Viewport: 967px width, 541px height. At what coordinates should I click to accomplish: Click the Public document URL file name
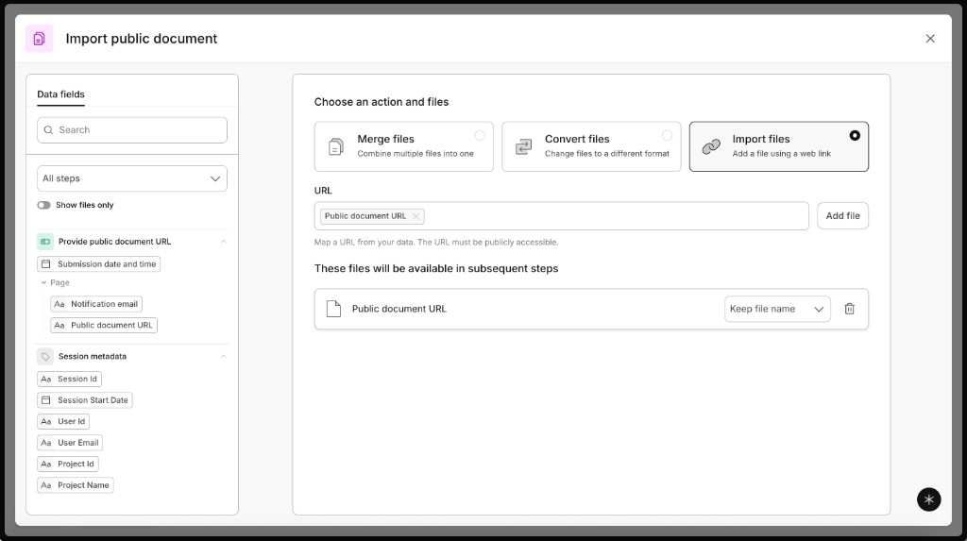pos(399,309)
